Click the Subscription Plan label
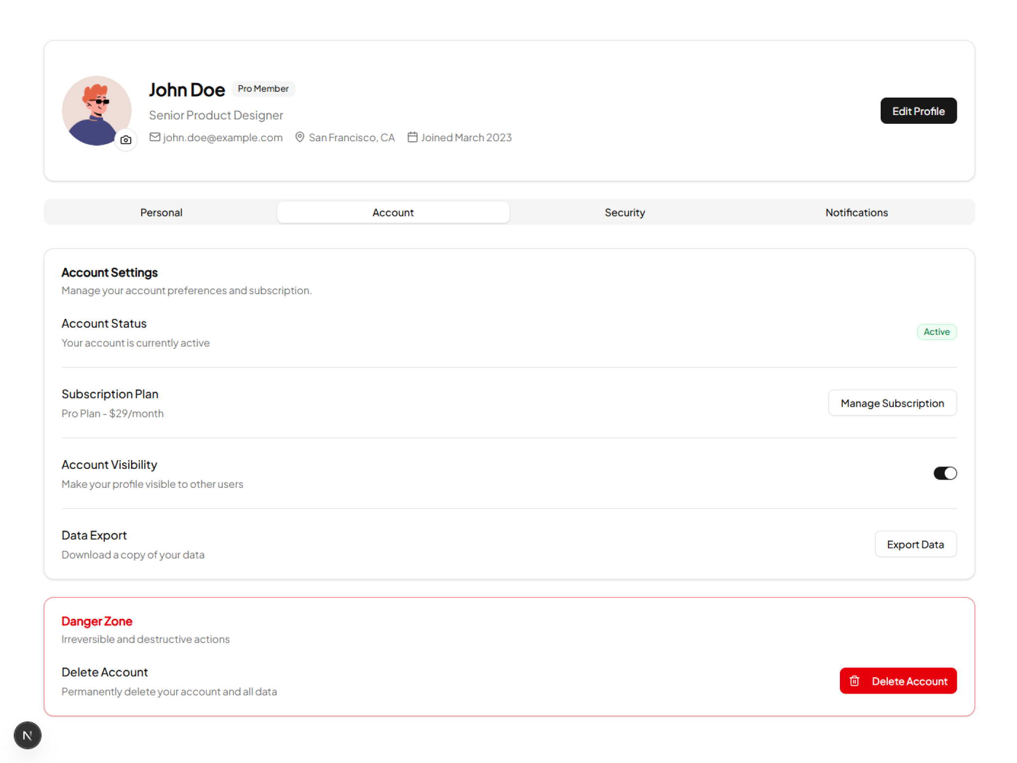The height and width of the screenshot is (763, 1017). (x=110, y=394)
